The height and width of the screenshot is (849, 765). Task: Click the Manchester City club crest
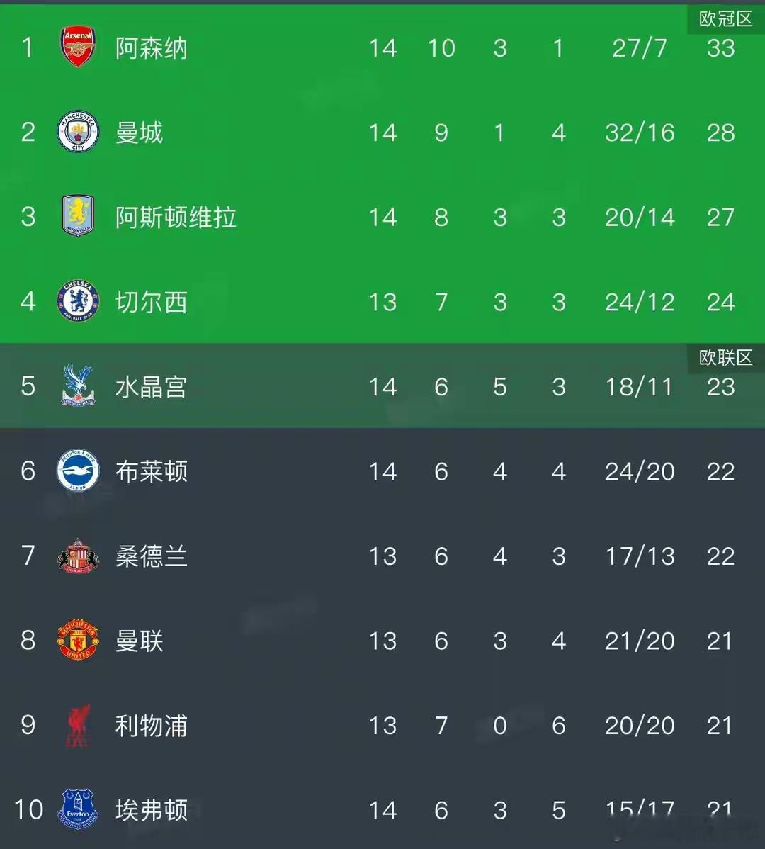coord(78,132)
